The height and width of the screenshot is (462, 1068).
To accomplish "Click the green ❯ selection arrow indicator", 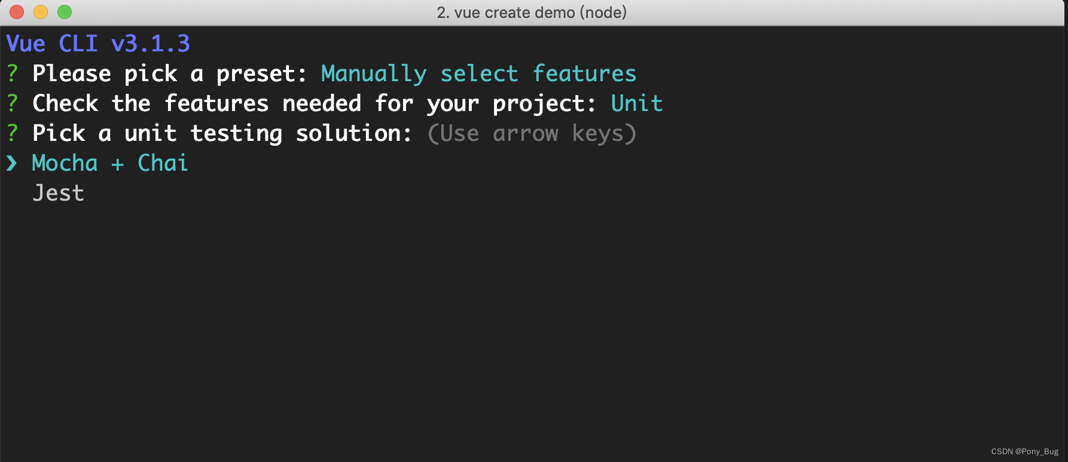I will (x=12, y=162).
